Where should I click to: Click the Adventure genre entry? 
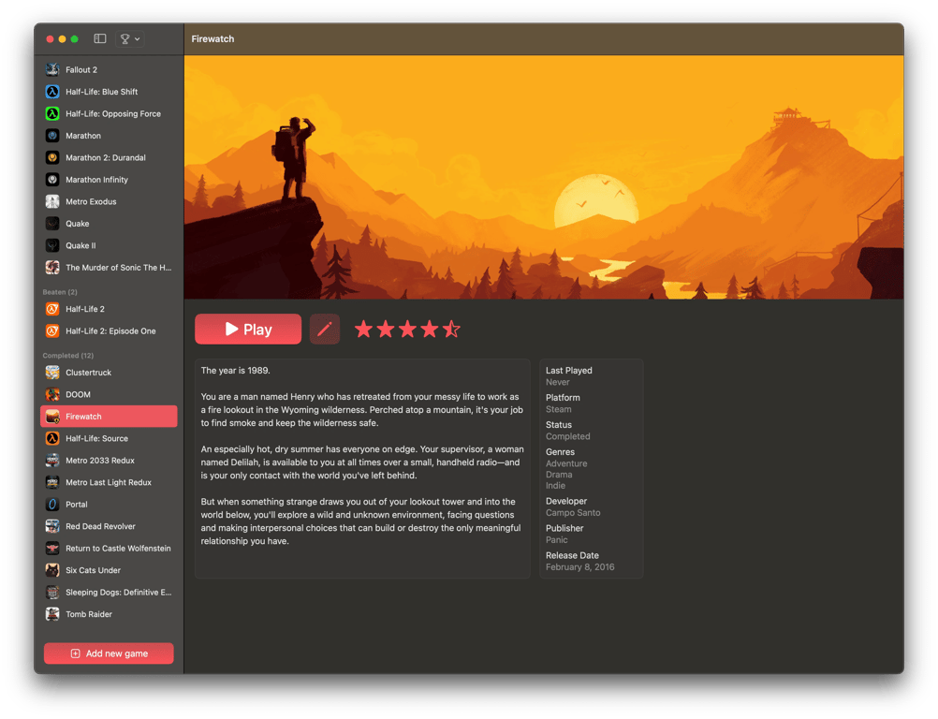click(x=566, y=463)
